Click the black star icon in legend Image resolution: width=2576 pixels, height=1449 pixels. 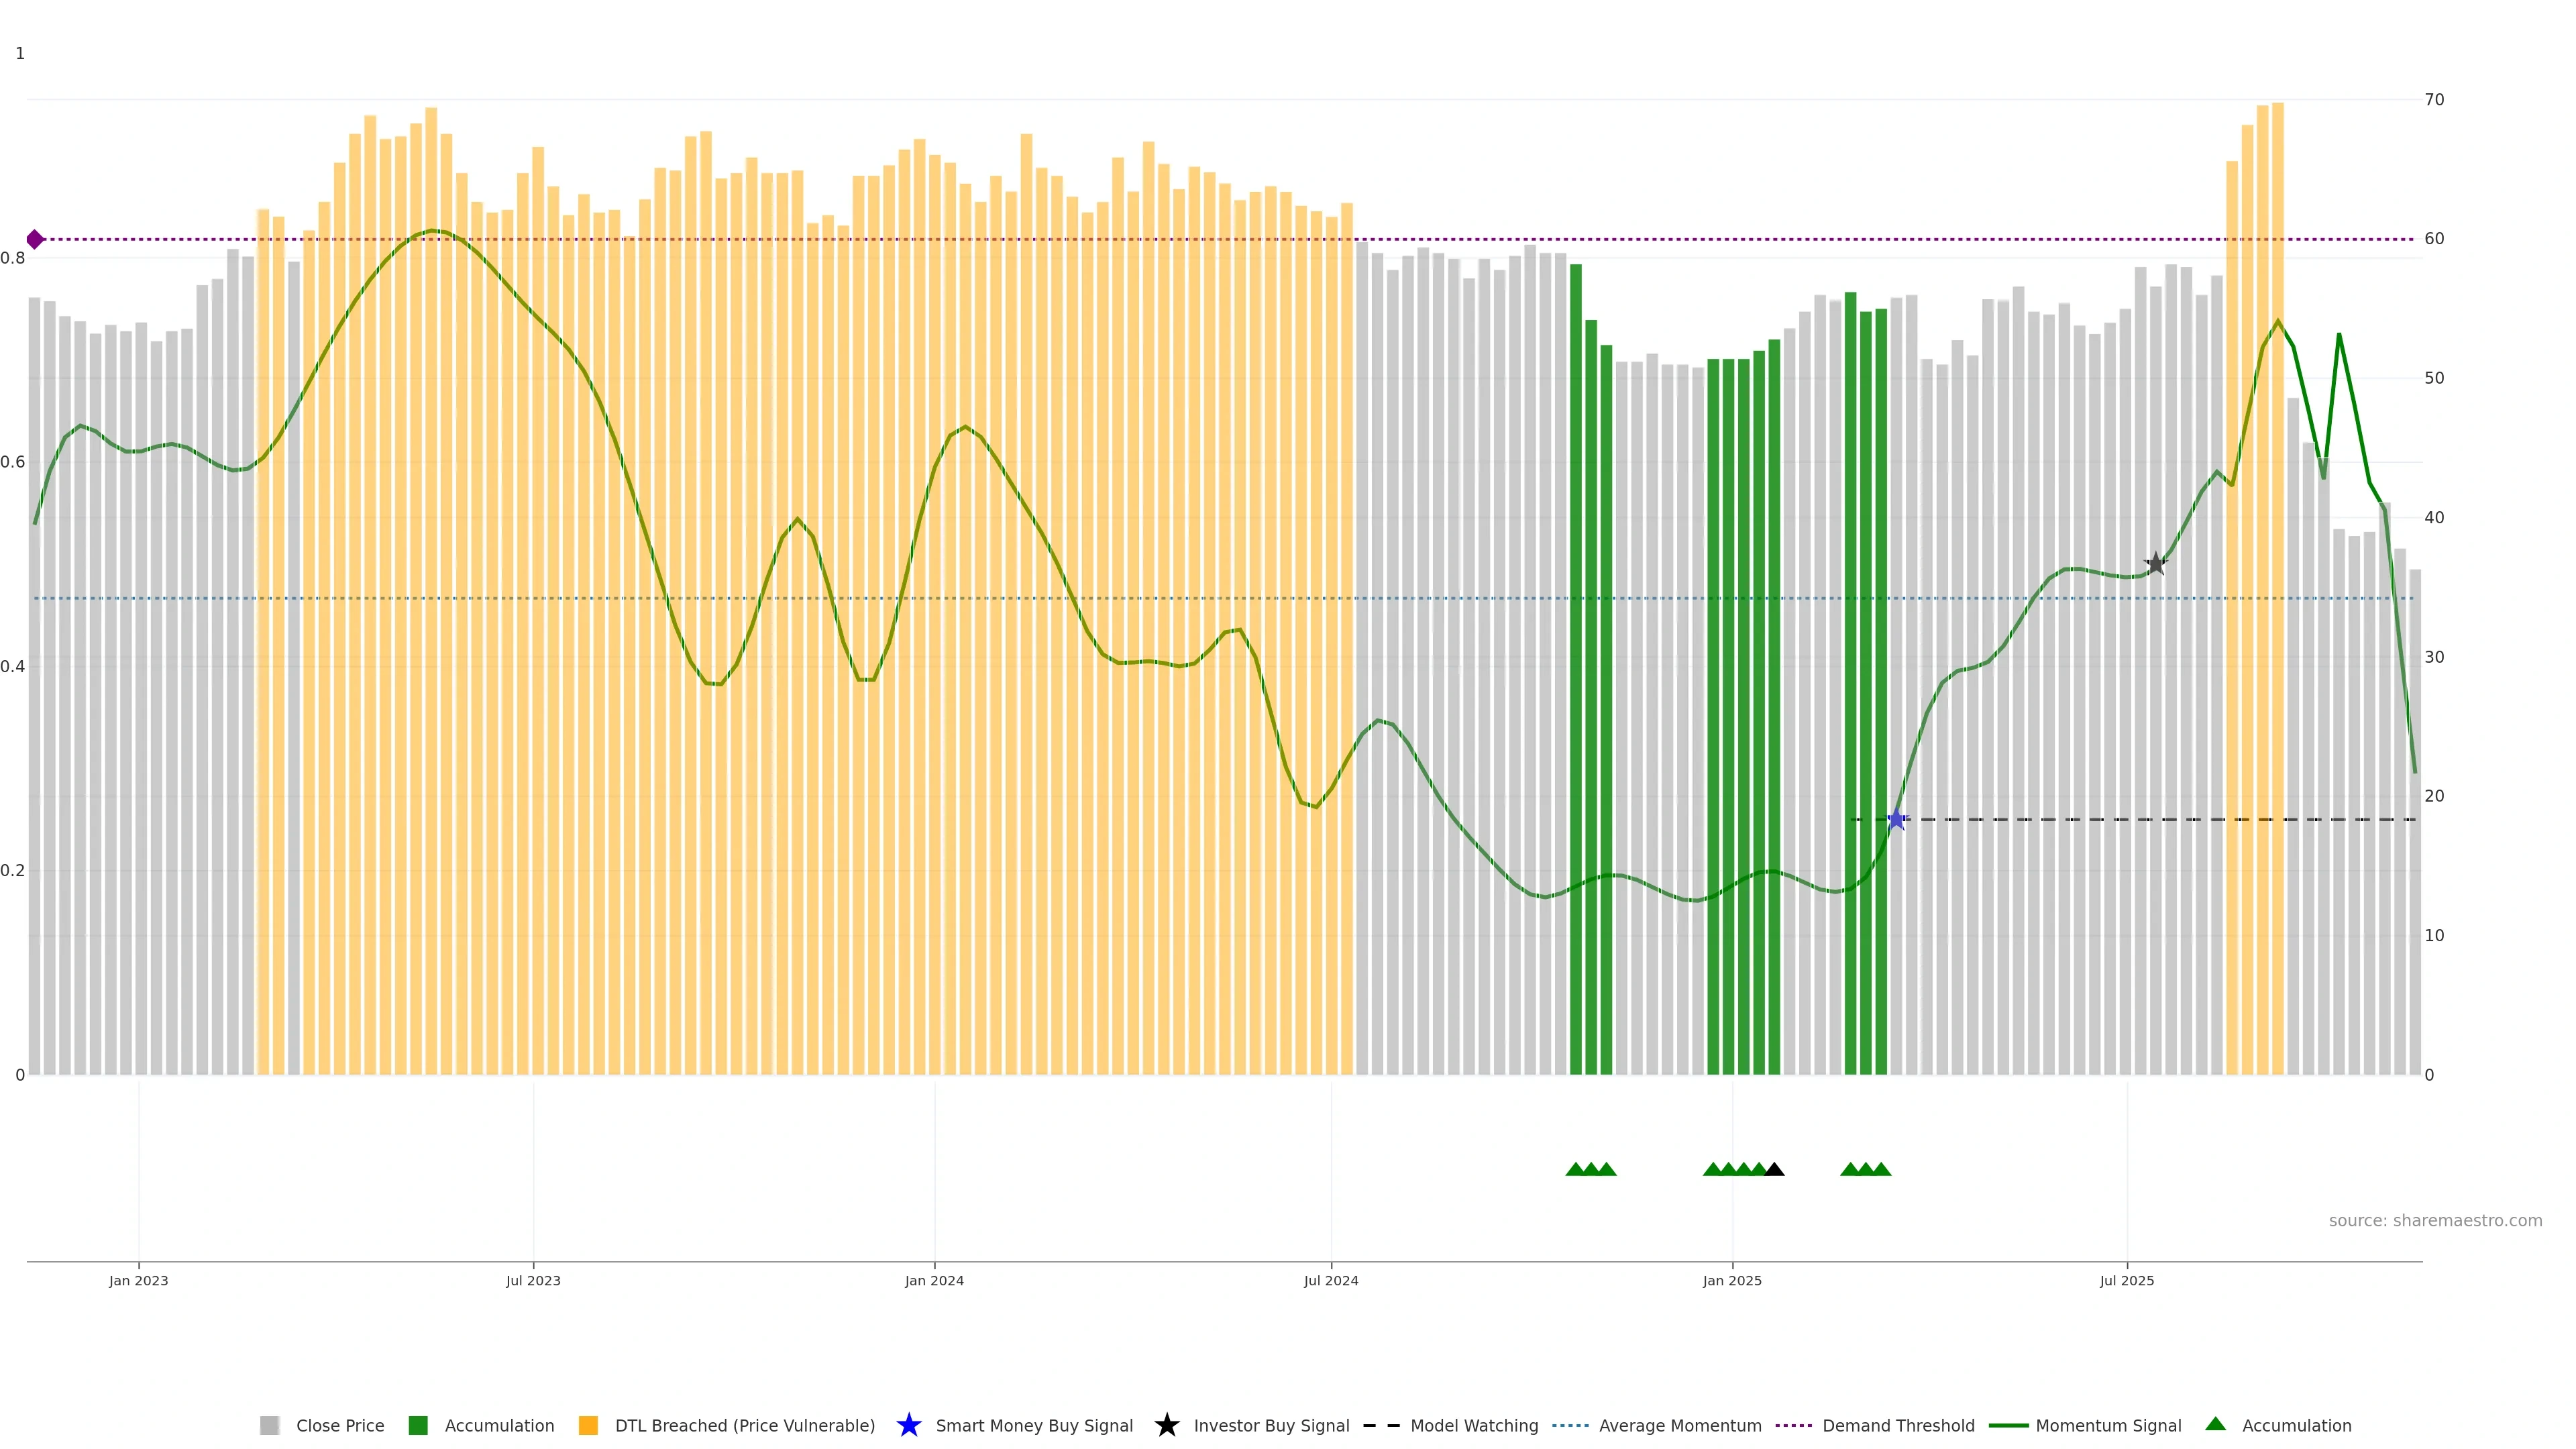(x=1166, y=1425)
